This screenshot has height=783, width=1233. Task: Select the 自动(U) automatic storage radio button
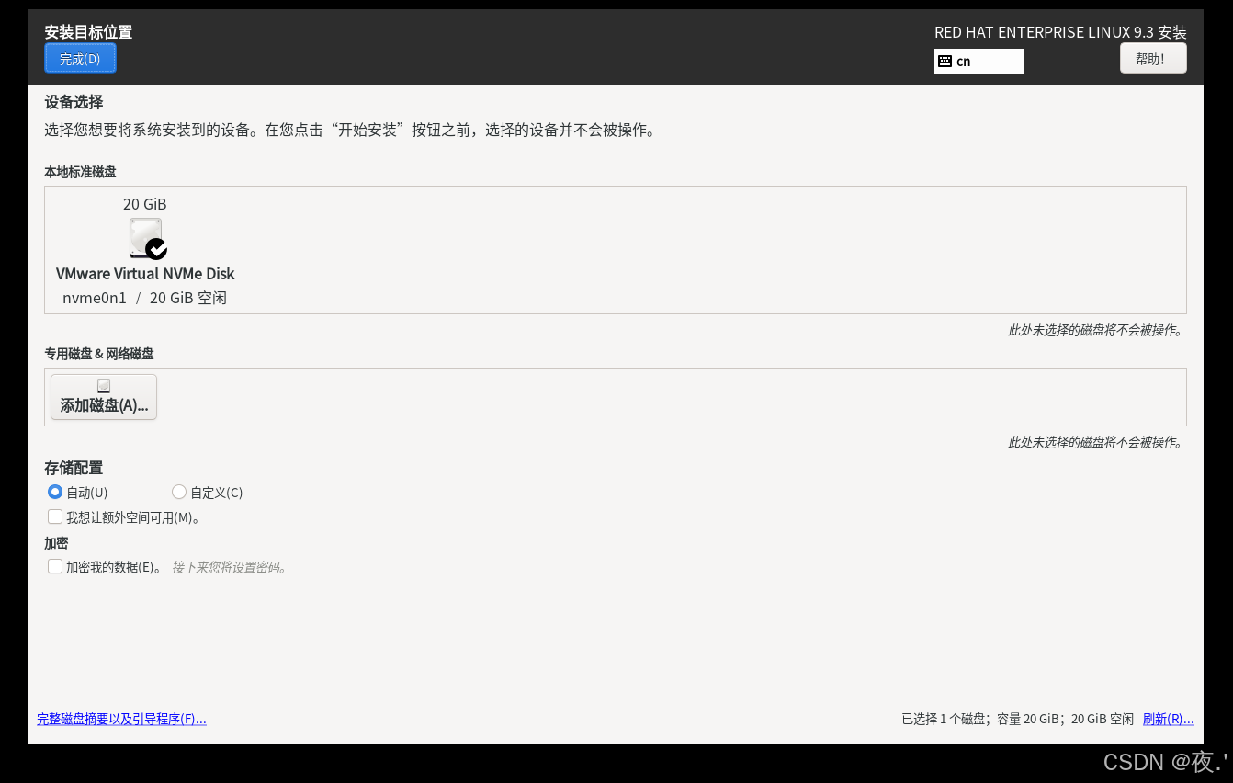pyautogui.click(x=55, y=492)
